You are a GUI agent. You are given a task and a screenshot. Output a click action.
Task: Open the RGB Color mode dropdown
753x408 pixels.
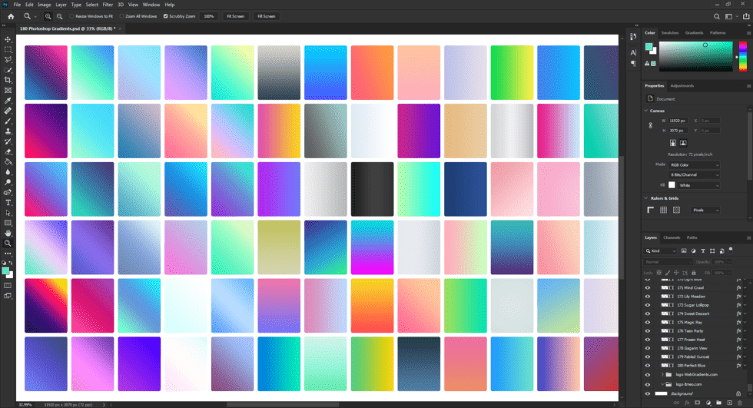[x=694, y=164]
